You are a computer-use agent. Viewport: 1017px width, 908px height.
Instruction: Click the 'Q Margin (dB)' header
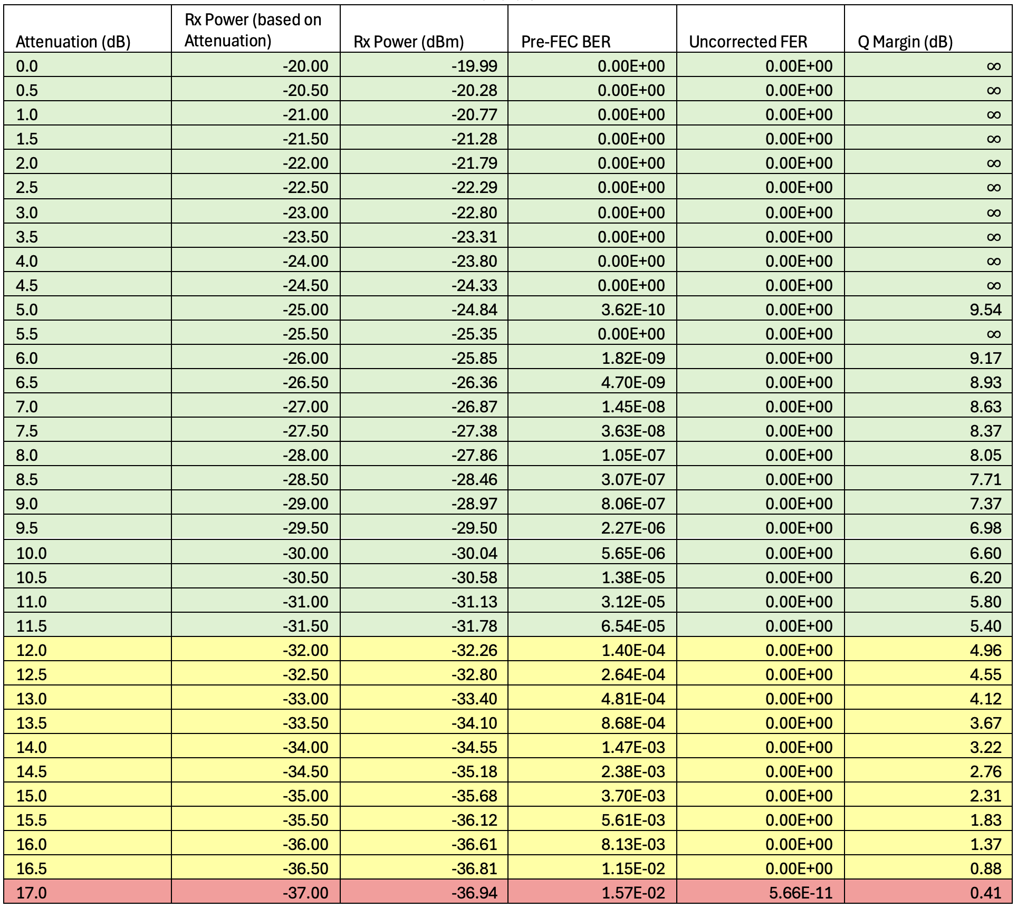click(x=928, y=29)
